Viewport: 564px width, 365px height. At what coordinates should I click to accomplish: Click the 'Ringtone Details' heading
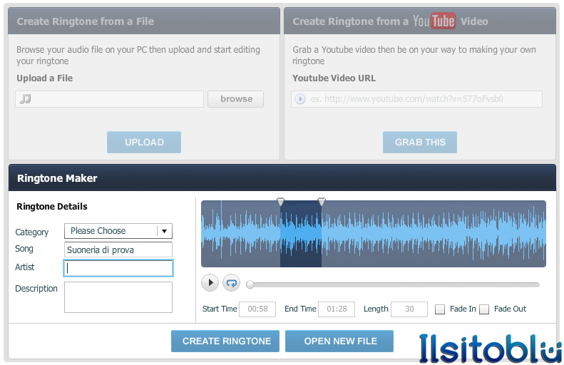point(52,207)
